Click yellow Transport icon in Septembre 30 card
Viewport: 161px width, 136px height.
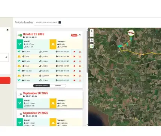(53, 103)
